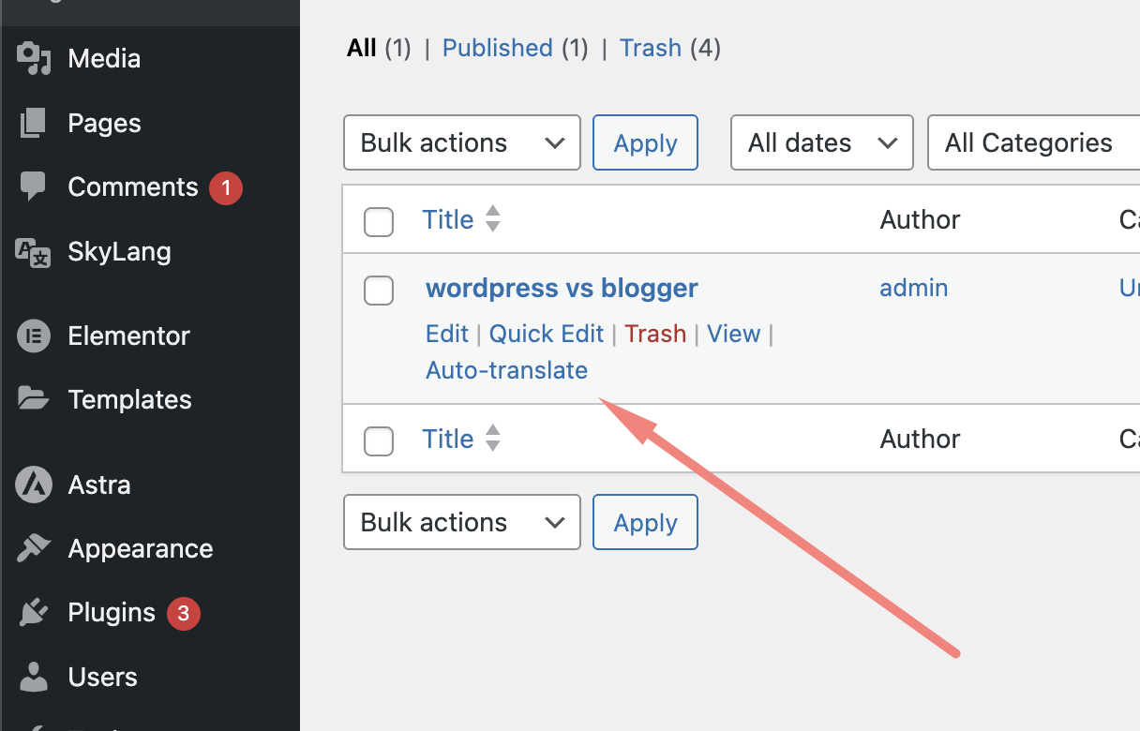Viewport: 1140px width, 731px height.
Task: Open the Templates folder icon
Action: [x=34, y=399]
